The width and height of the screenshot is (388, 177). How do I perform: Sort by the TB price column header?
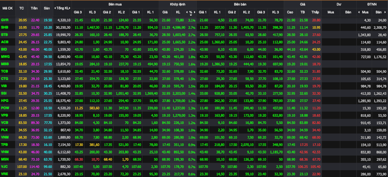point(302,12)
